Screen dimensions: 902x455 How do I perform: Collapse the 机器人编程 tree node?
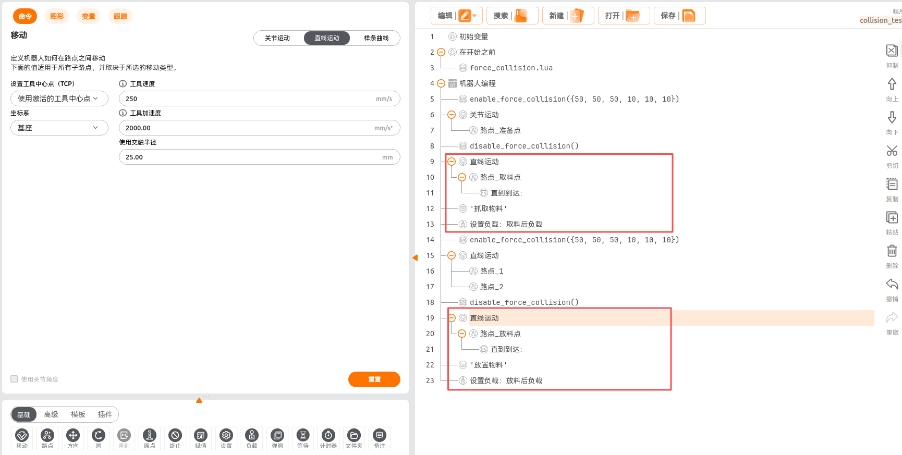pyautogui.click(x=441, y=83)
